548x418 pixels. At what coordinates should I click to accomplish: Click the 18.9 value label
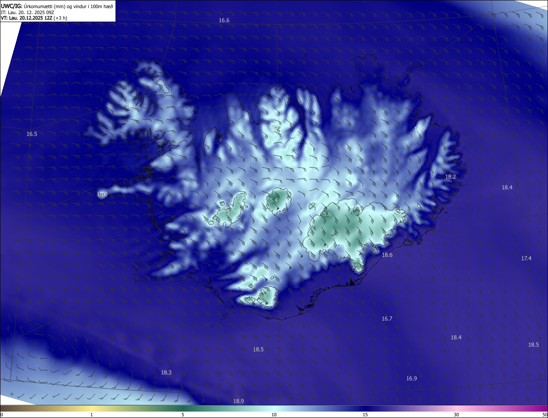(x=238, y=401)
